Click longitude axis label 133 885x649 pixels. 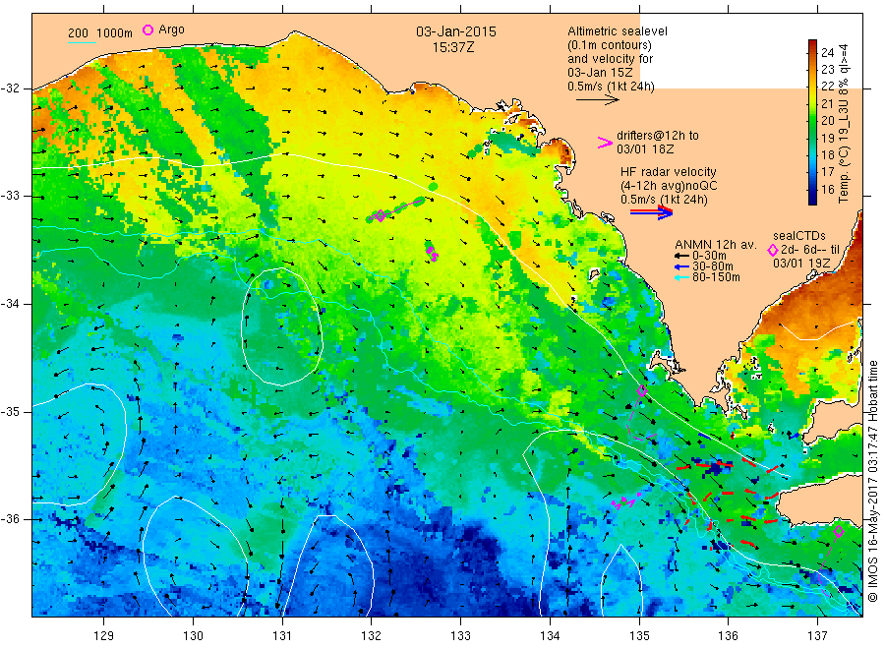pyautogui.click(x=460, y=636)
